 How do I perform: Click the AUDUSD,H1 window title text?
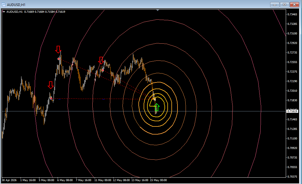pyautogui.click(x=16, y=5)
